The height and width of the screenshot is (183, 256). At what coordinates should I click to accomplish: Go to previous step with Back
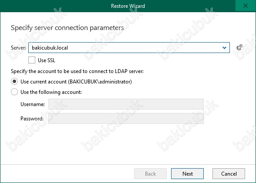[x=150, y=173]
